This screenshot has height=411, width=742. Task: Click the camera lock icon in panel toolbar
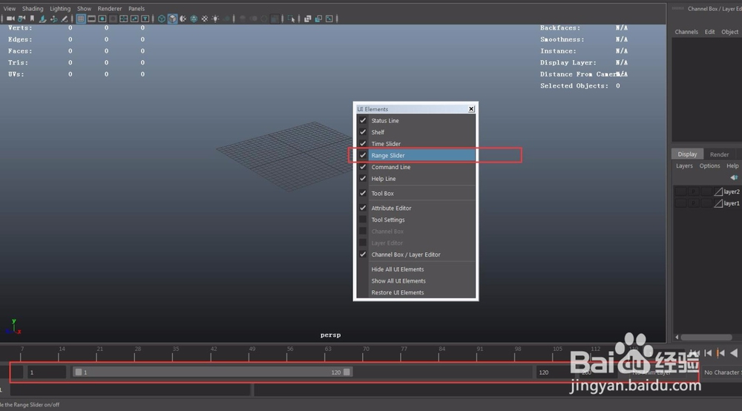click(22, 19)
